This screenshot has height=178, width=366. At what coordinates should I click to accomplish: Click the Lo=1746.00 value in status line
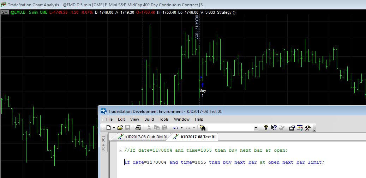188,12
